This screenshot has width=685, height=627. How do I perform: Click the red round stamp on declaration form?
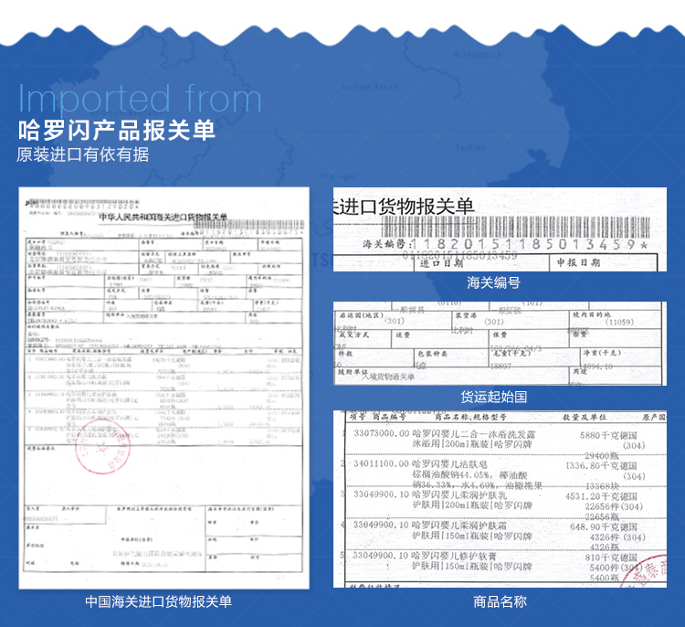pyautogui.click(x=103, y=446)
